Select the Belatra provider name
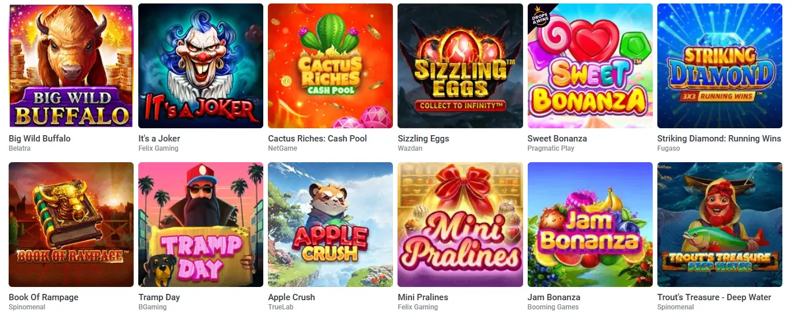791x314 pixels. [x=20, y=148]
